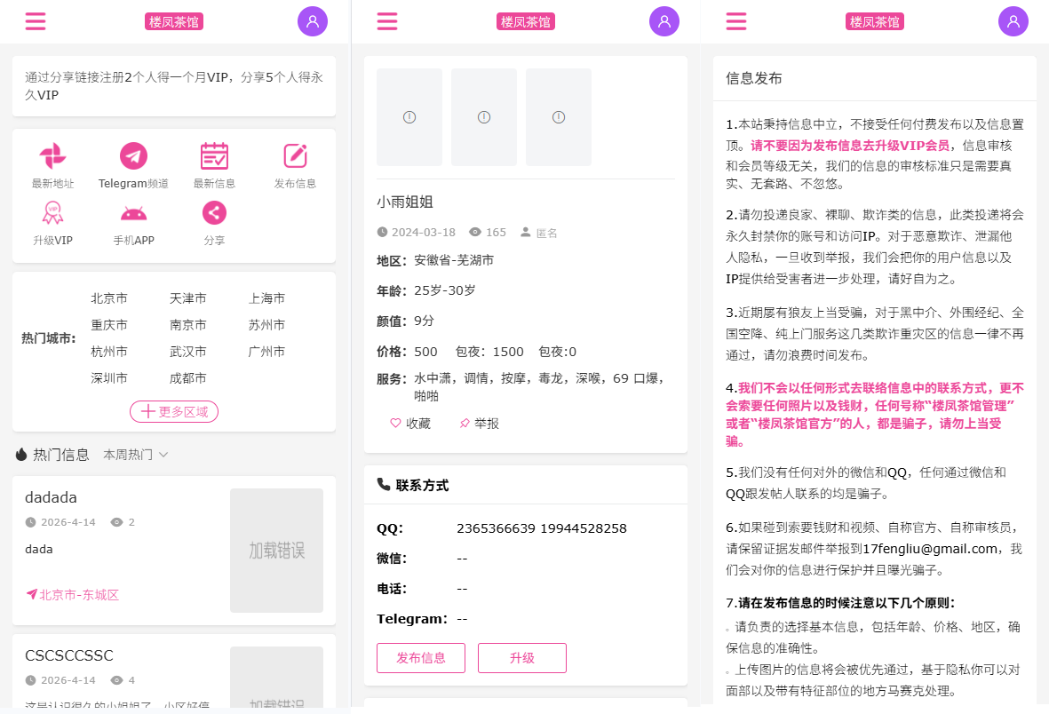Open 升级VIP via the medal icon

pyautogui.click(x=52, y=213)
